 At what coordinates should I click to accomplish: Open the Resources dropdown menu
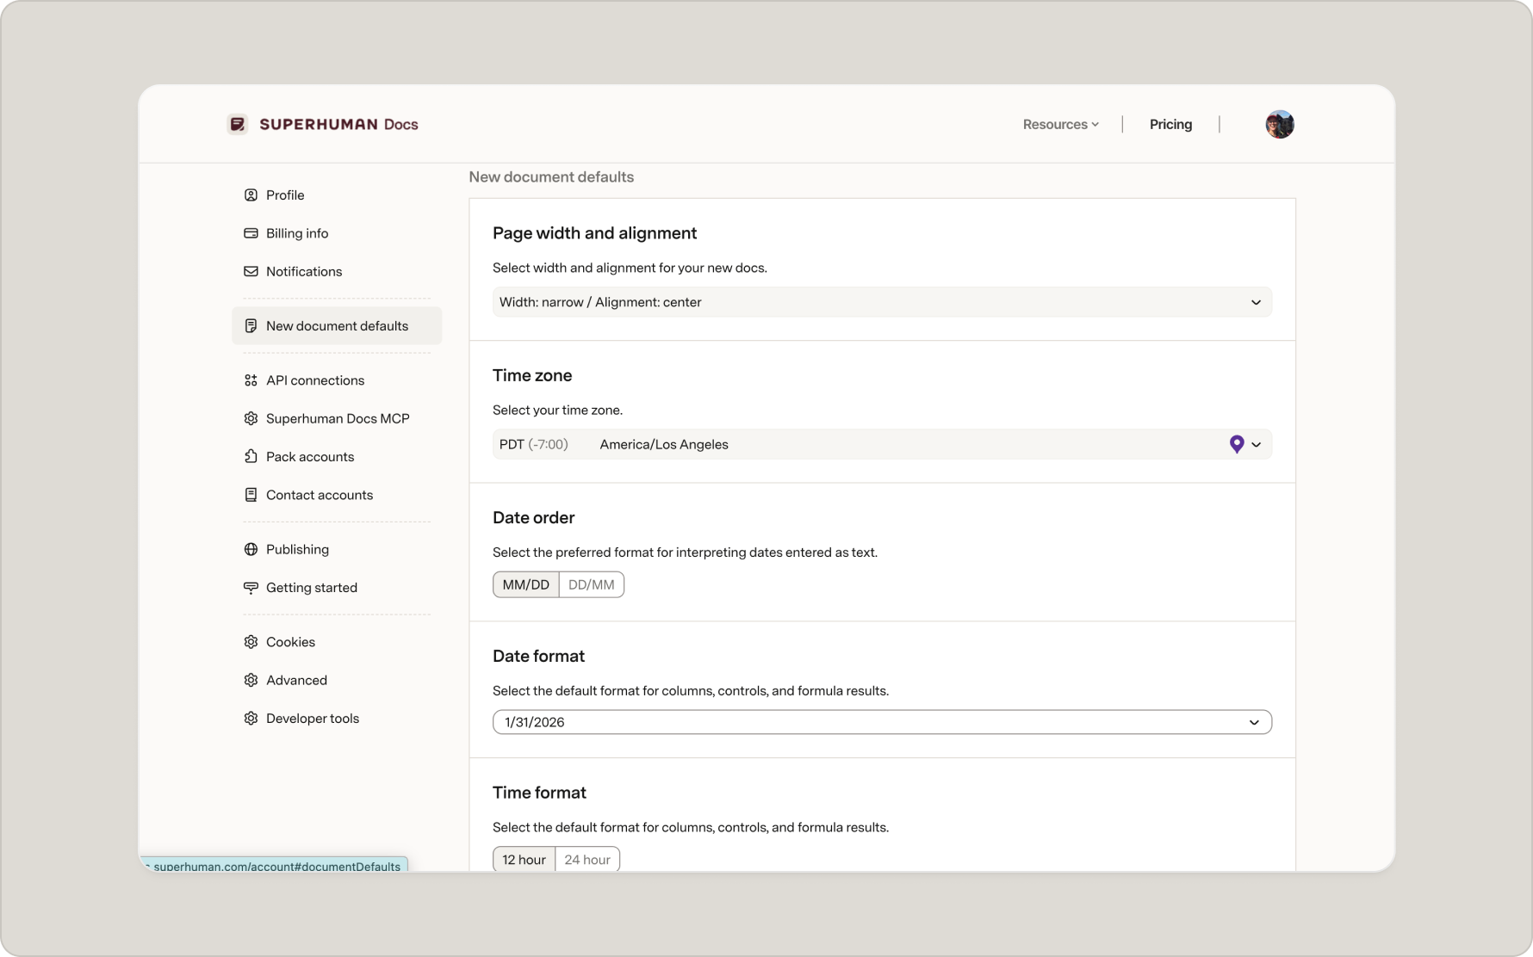point(1060,124)
